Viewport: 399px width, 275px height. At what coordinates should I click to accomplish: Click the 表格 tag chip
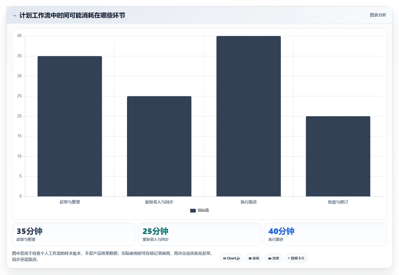coord(254,258)
